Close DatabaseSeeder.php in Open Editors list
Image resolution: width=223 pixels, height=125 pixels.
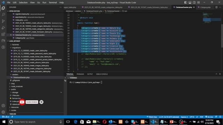[11, 35]
